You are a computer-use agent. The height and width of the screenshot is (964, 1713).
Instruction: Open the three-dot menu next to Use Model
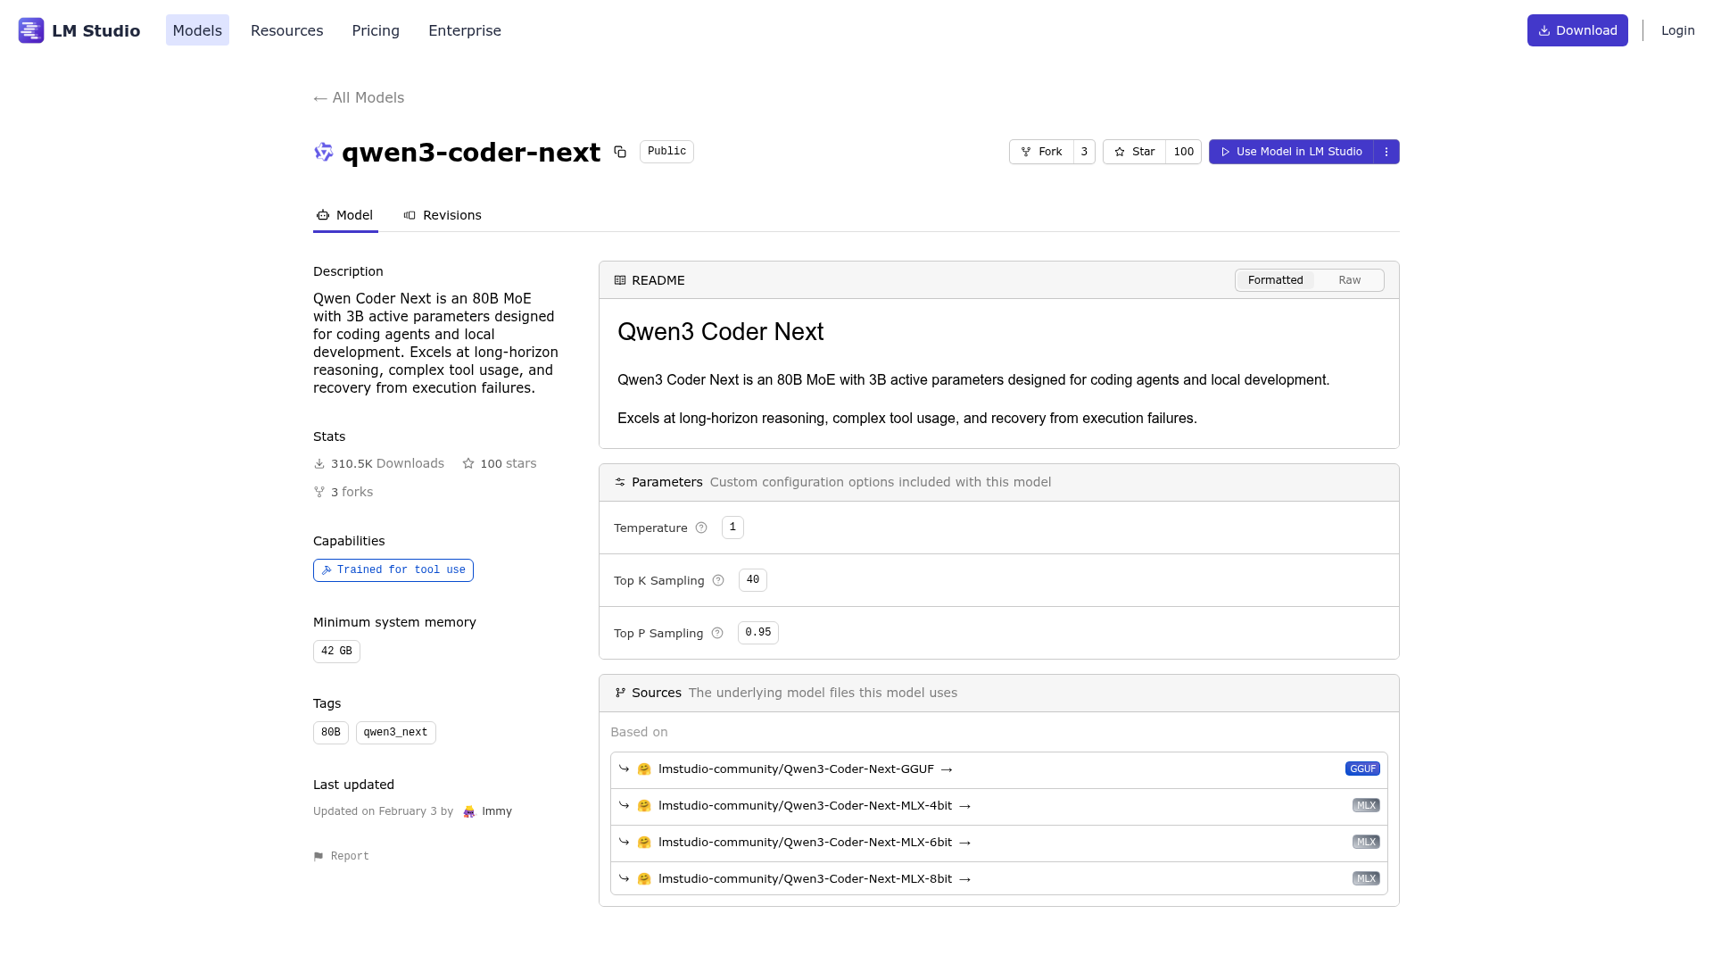(x=1386, y=152)
